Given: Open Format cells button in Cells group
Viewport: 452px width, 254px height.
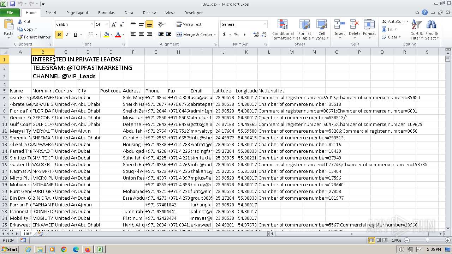Looking at the screenshot, I should [369, 30].
